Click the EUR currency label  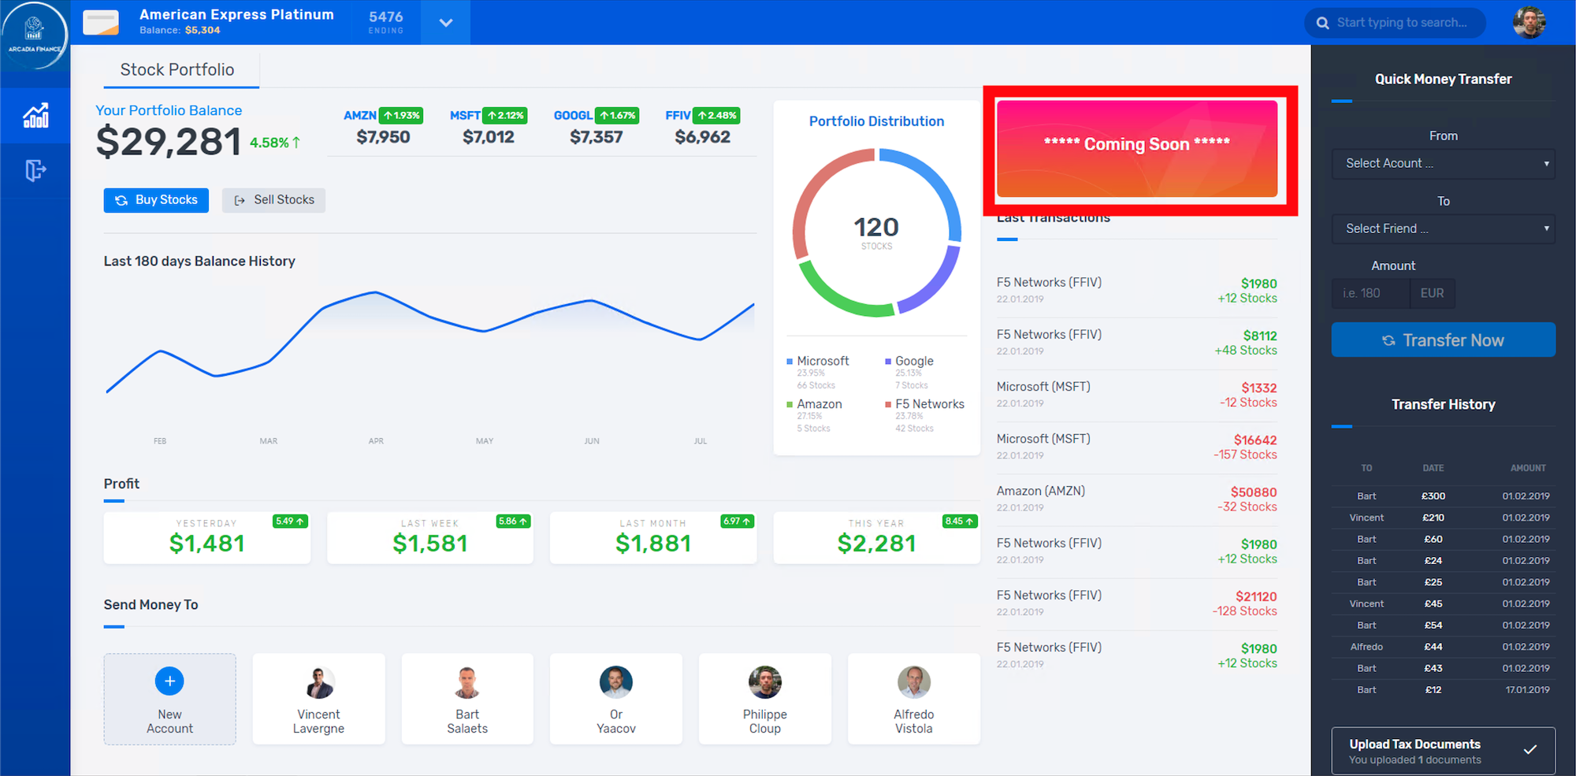[1432, 293]
